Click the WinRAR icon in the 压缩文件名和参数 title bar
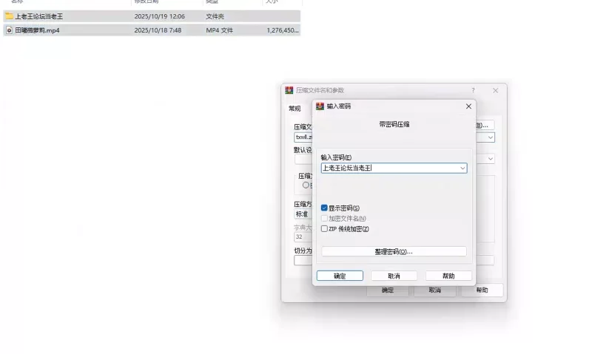 pyautogui.click(x=289, y=90)
